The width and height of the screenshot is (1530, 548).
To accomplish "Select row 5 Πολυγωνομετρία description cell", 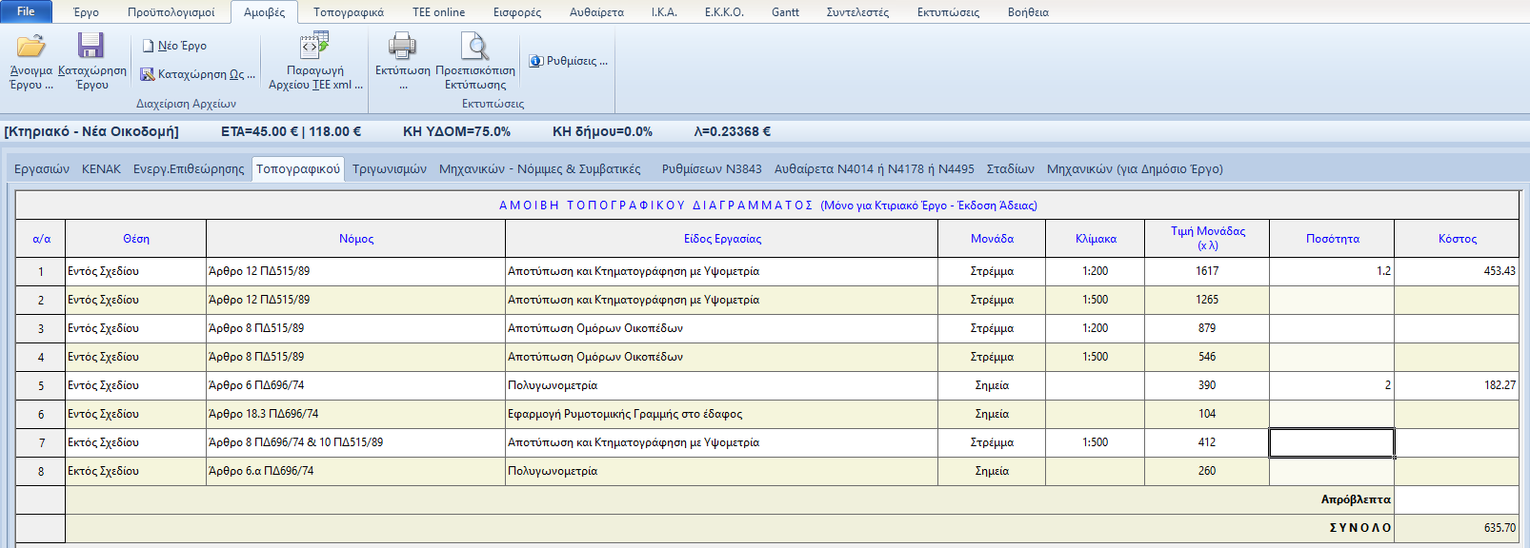I will click(x=721, y=385).
